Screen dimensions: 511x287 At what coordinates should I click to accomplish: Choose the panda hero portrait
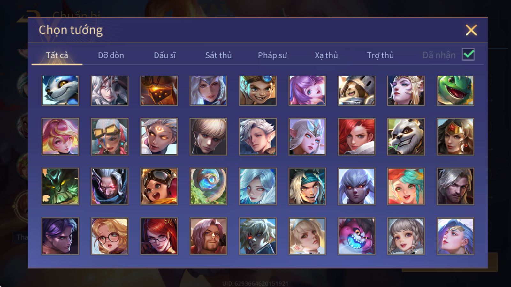(x=406, y=137)
